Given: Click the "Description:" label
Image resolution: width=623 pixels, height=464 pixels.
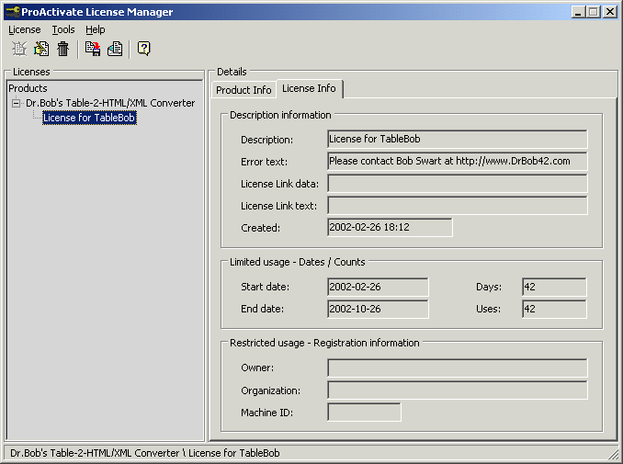Looking at the screenshot, I should pos(267,140).
